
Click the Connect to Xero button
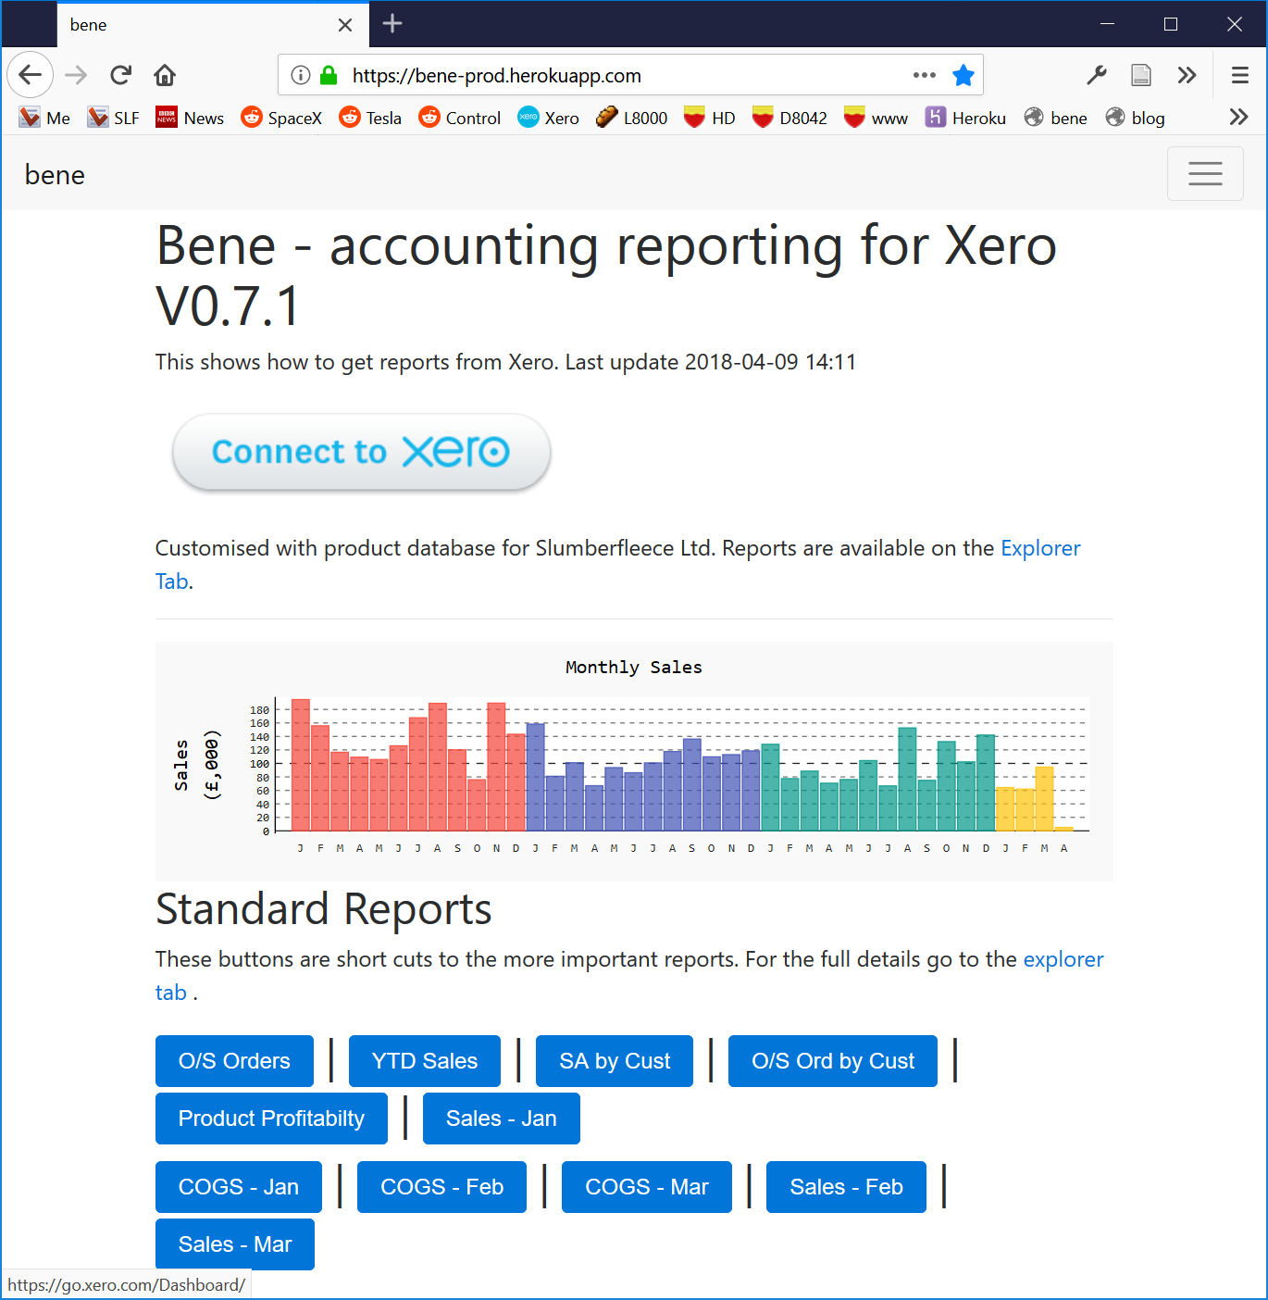(361, 452)
